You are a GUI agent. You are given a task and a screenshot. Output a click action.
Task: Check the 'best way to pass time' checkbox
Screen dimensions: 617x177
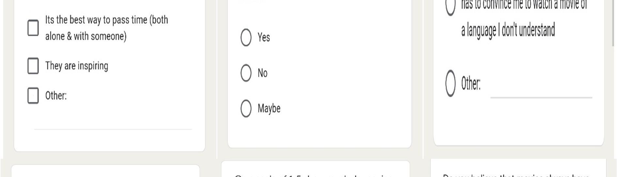33,28
